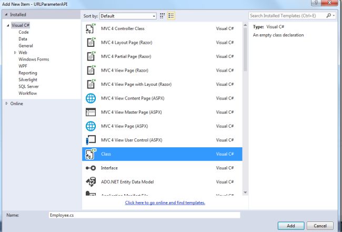
Task: Click the MVC 4 Partial Page (Razor) icon
Action: [x=90, y=56]
